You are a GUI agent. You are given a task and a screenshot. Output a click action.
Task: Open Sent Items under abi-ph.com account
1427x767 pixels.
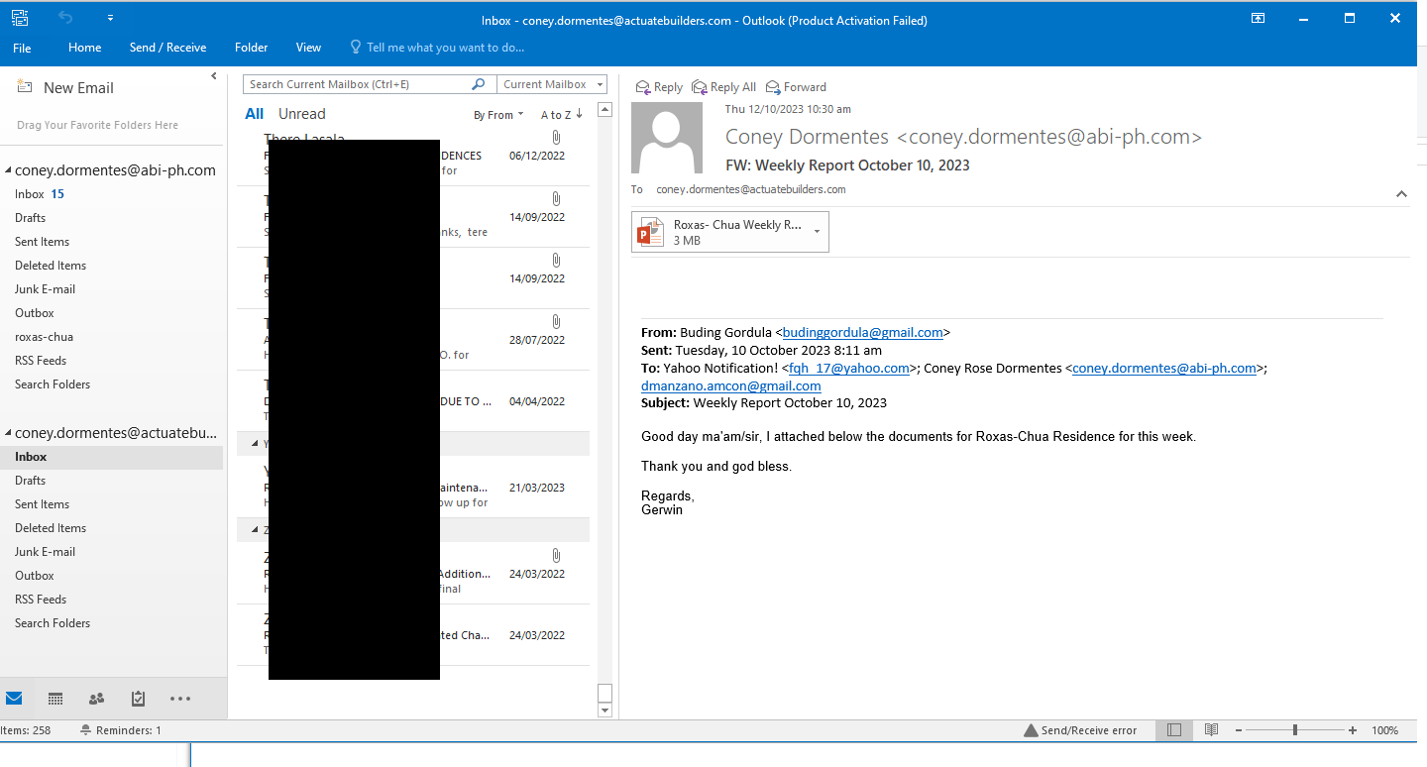pyautogui.click(x=43, y=242)
